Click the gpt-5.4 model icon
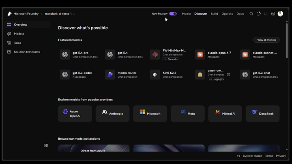 110,55
